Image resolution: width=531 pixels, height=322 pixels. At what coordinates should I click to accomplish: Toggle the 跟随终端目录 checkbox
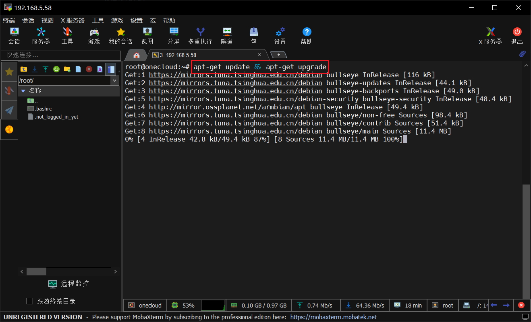(29, 301)
